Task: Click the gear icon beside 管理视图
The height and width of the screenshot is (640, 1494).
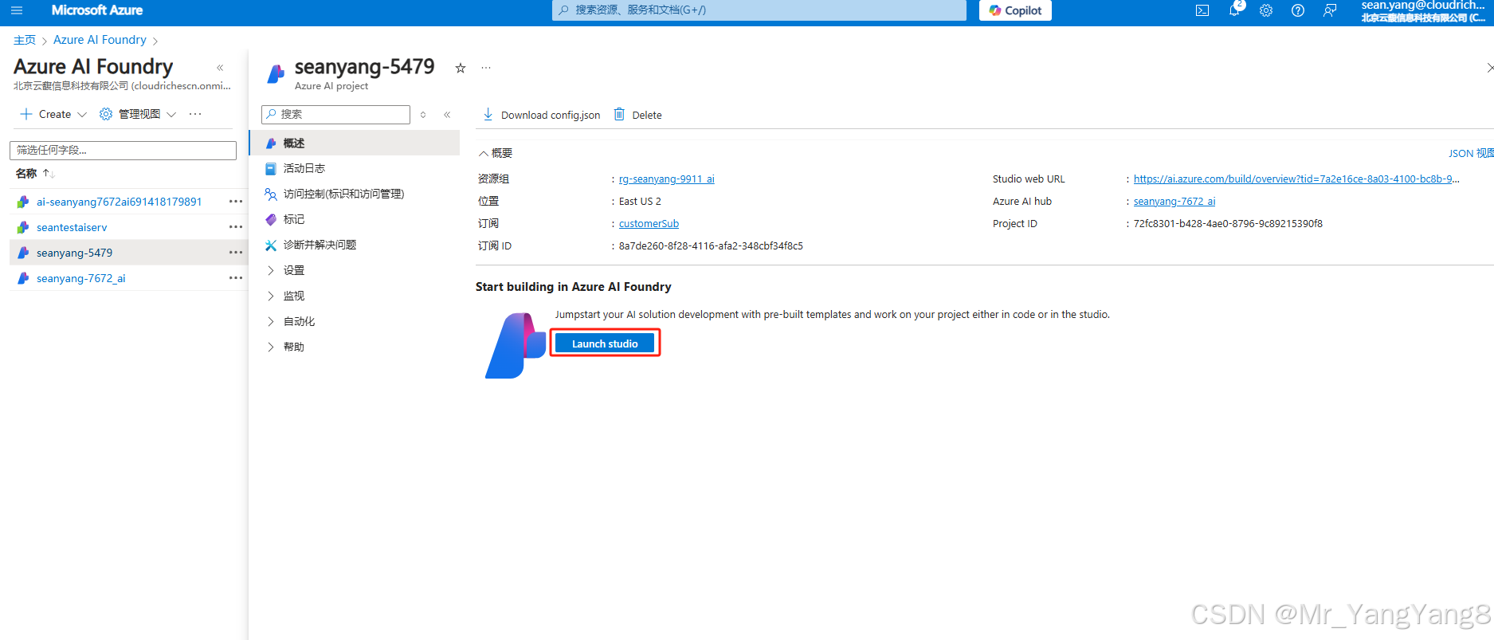Action: (106, 114)
